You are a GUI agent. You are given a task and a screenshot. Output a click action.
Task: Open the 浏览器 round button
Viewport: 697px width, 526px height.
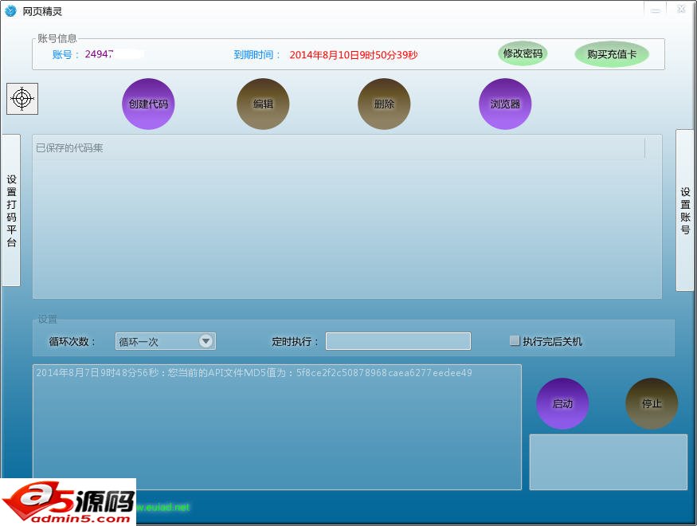pos(505,104)
